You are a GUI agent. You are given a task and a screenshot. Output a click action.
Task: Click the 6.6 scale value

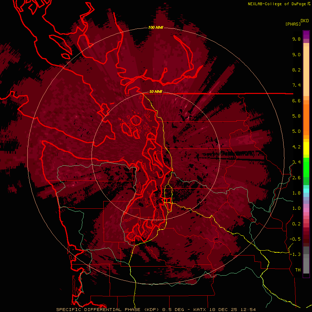point(296,101)
